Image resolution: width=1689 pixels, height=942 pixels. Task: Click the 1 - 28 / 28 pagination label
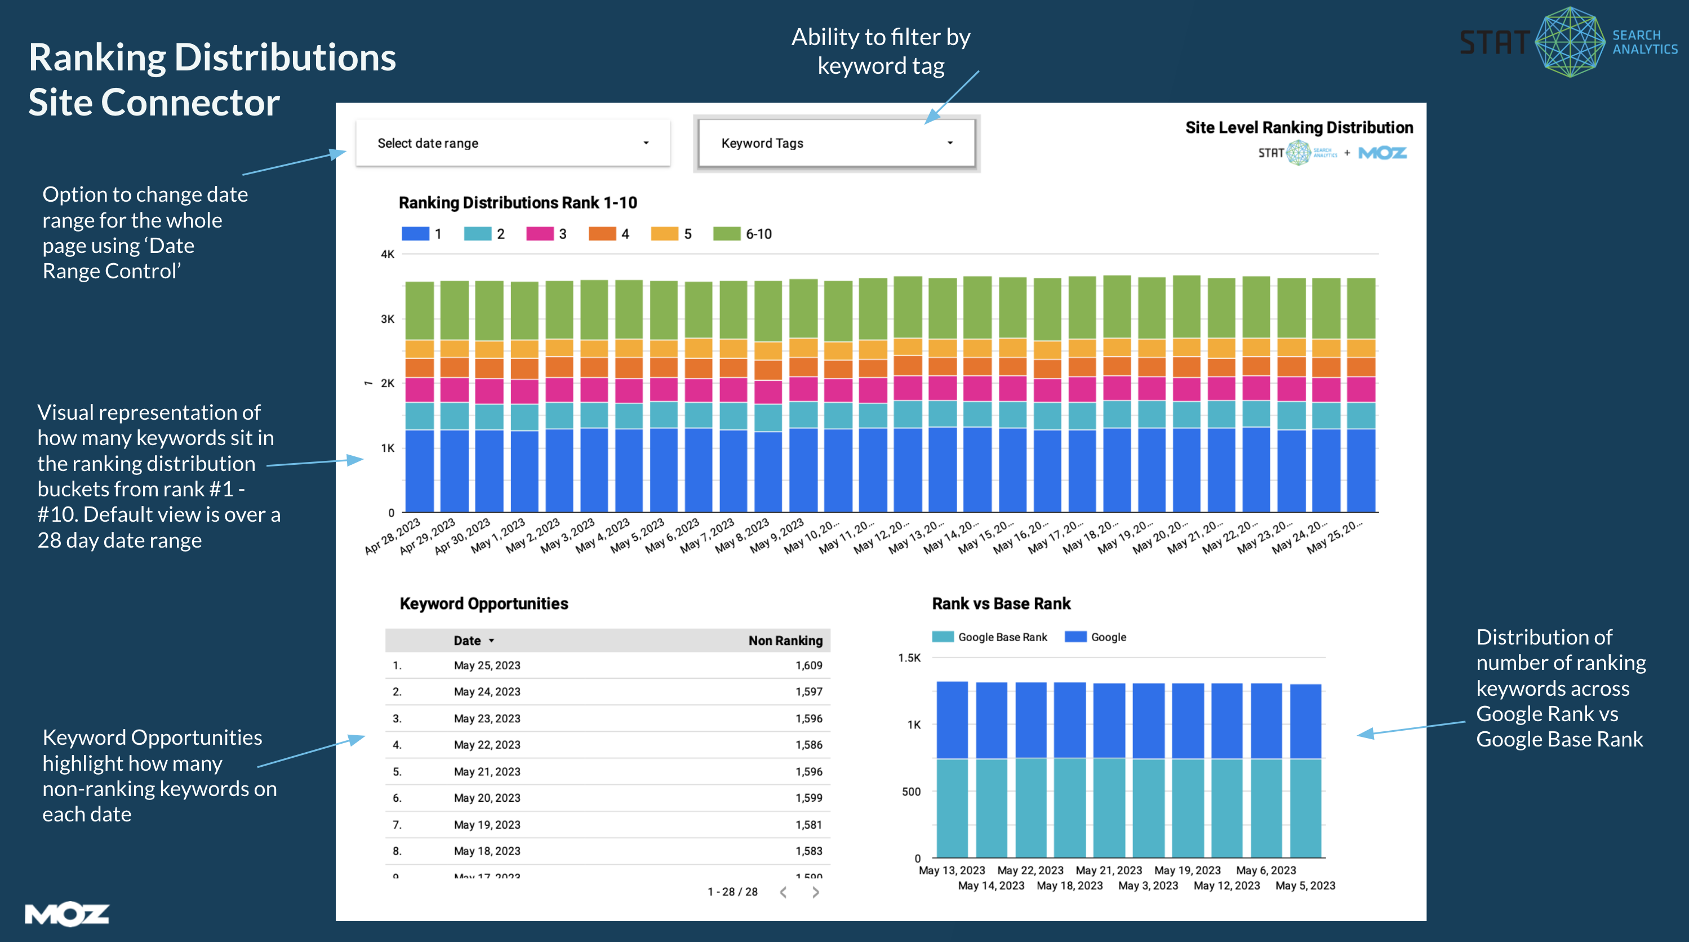[732, 892]
